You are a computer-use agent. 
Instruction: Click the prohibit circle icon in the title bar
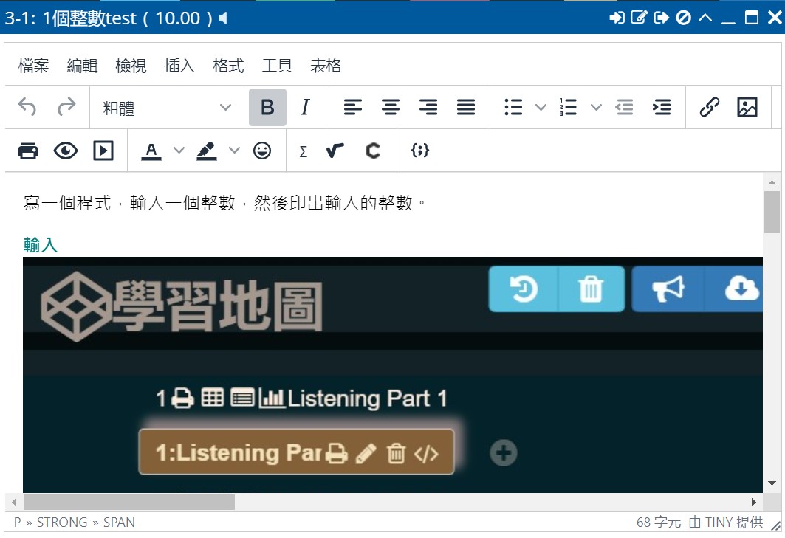pyautogui.click(x=683, y=18)
